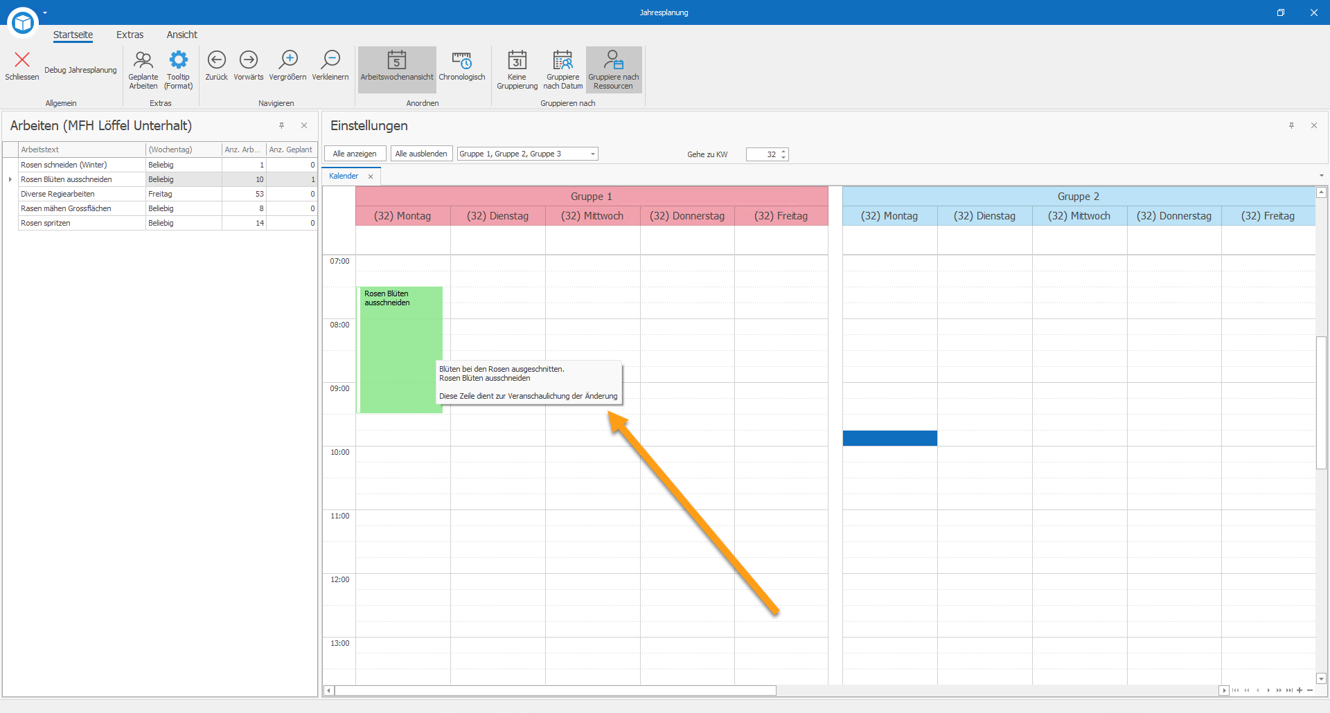The height and width of the screenshot is (713, 1330).
Task: Click Gruppe 1 resource header
Action: click(x=592, y=197)
